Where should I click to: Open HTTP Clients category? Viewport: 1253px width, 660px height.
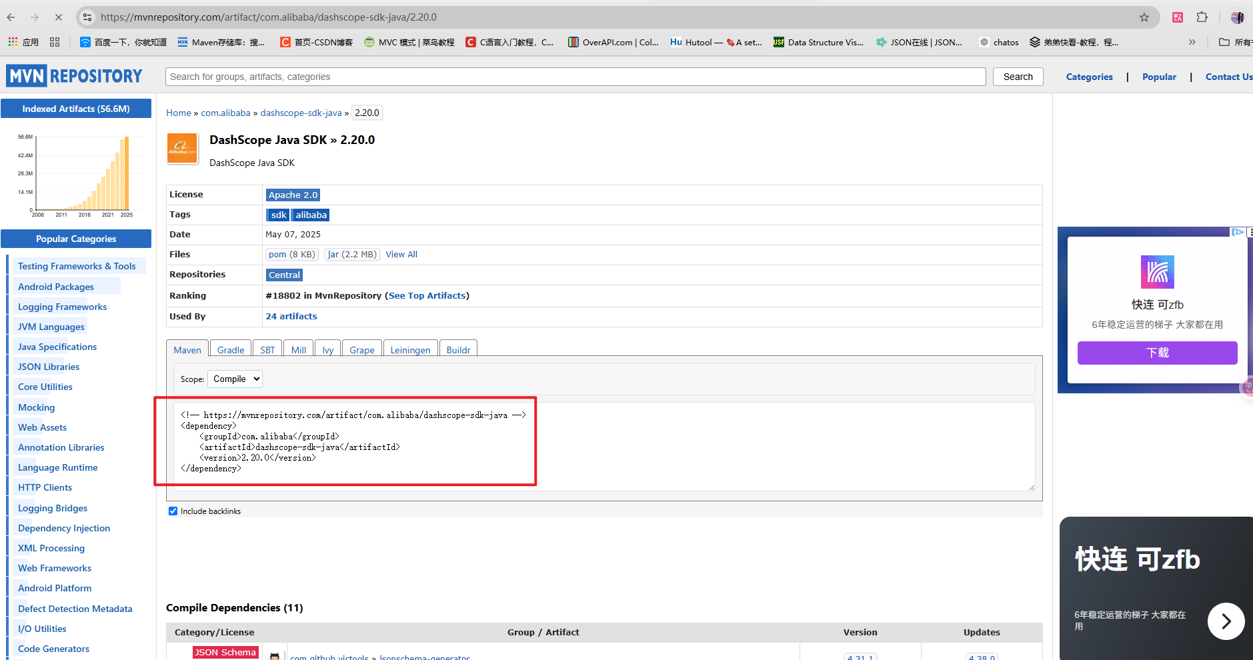[45, 487]
